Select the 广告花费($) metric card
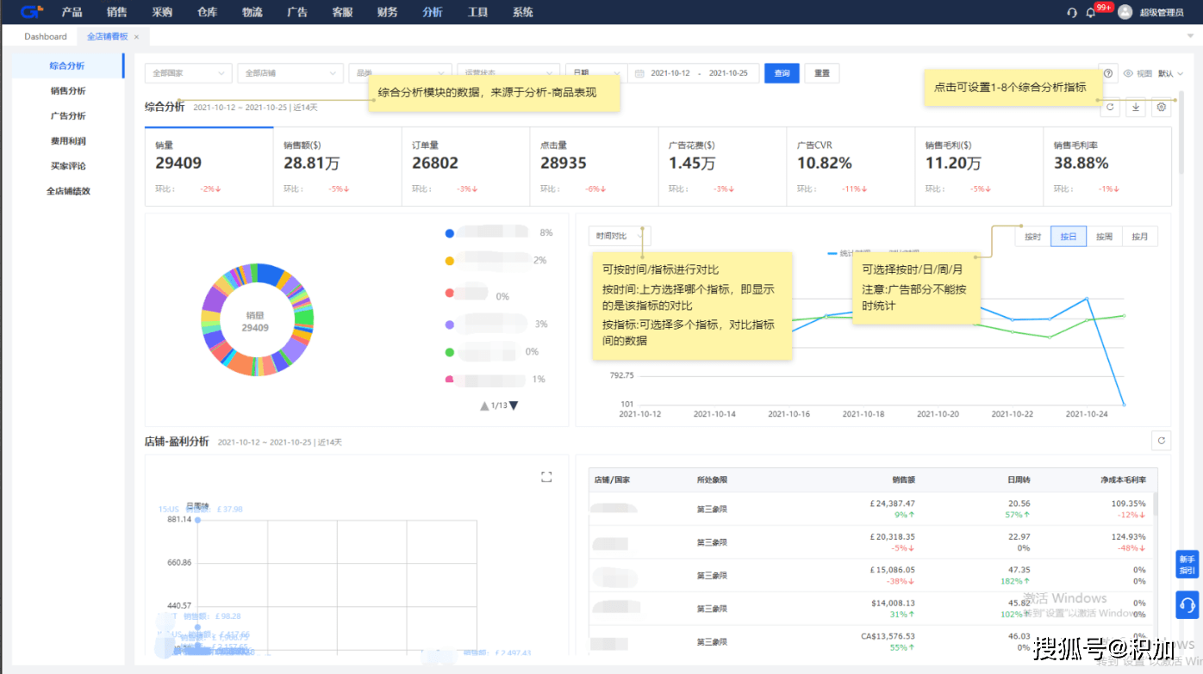The height and width of the screenshot is (674, 1203). [x=722, y=167]
